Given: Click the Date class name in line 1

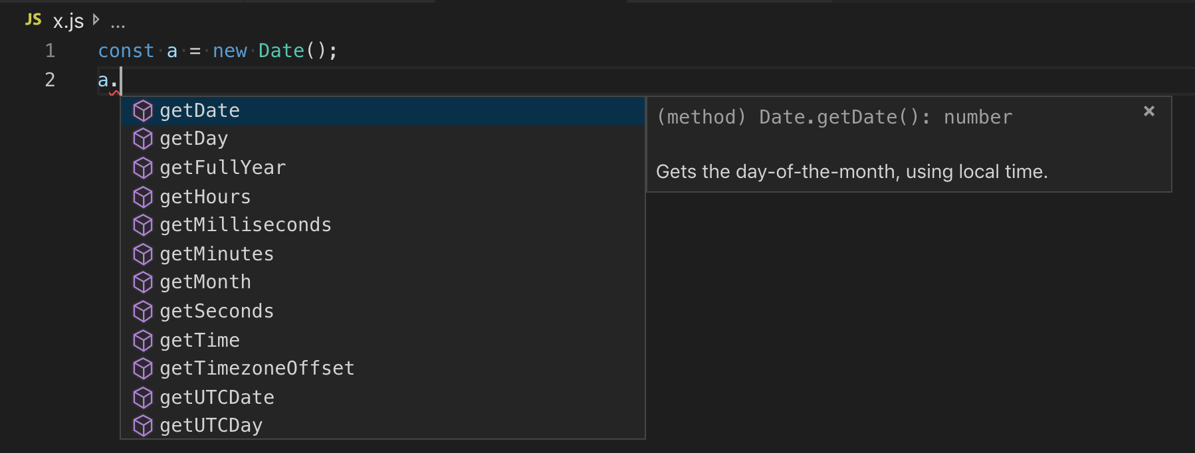Looking at the screenshot, I should point(281,50).
